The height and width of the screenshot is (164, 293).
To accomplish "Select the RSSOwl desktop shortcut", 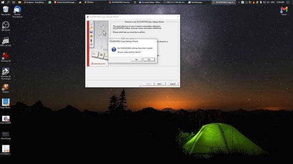I will click(5, 88).
